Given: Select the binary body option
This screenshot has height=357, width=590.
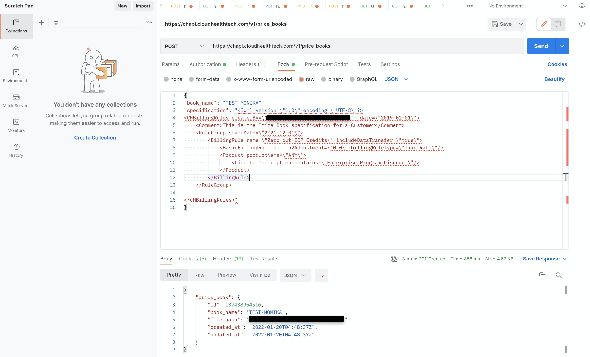Looking at the screenshot, I should point(323,79).
